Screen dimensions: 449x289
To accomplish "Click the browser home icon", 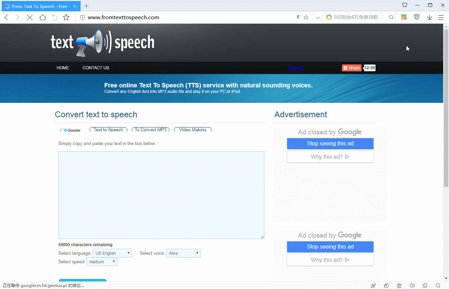I will (x=43, y=17).
